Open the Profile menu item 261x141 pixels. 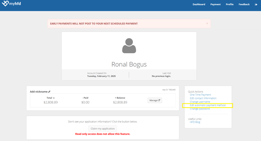229,5
